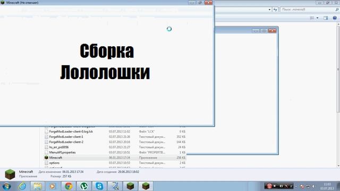Image resolution: width=340 pixels, height=191 pixels.
Task: Open the network status tray icon
Action: pyautogui.click(x=308, y=186)
